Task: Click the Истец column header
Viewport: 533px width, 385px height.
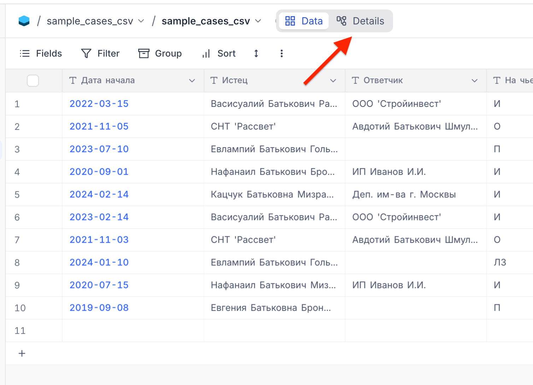Action: (275, 81)
